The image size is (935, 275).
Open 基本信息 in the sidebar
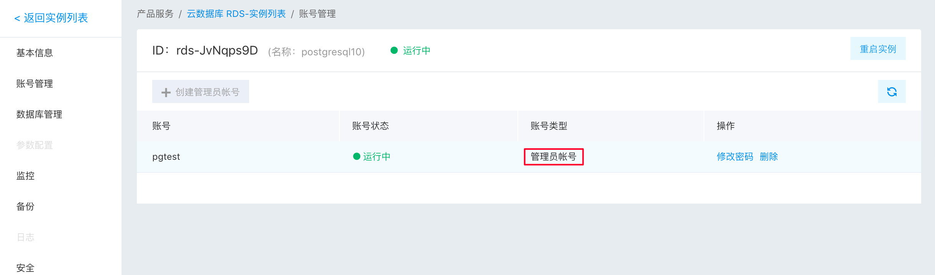[x=35, y=53]
